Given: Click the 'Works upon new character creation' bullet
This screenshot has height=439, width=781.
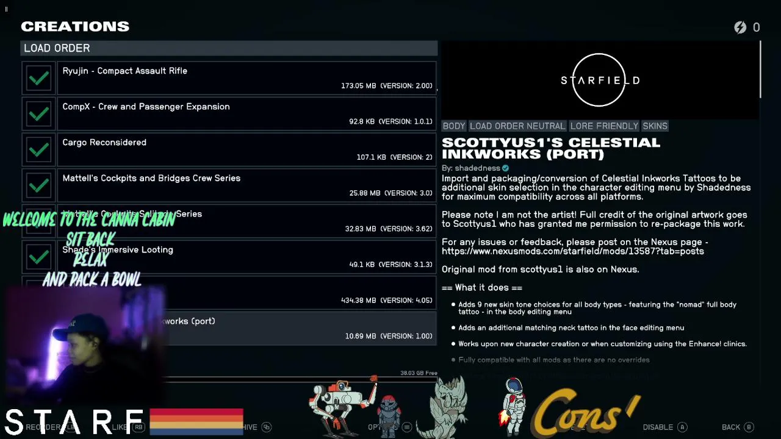Looking at the screenshot, I should (x=602, y=344).
